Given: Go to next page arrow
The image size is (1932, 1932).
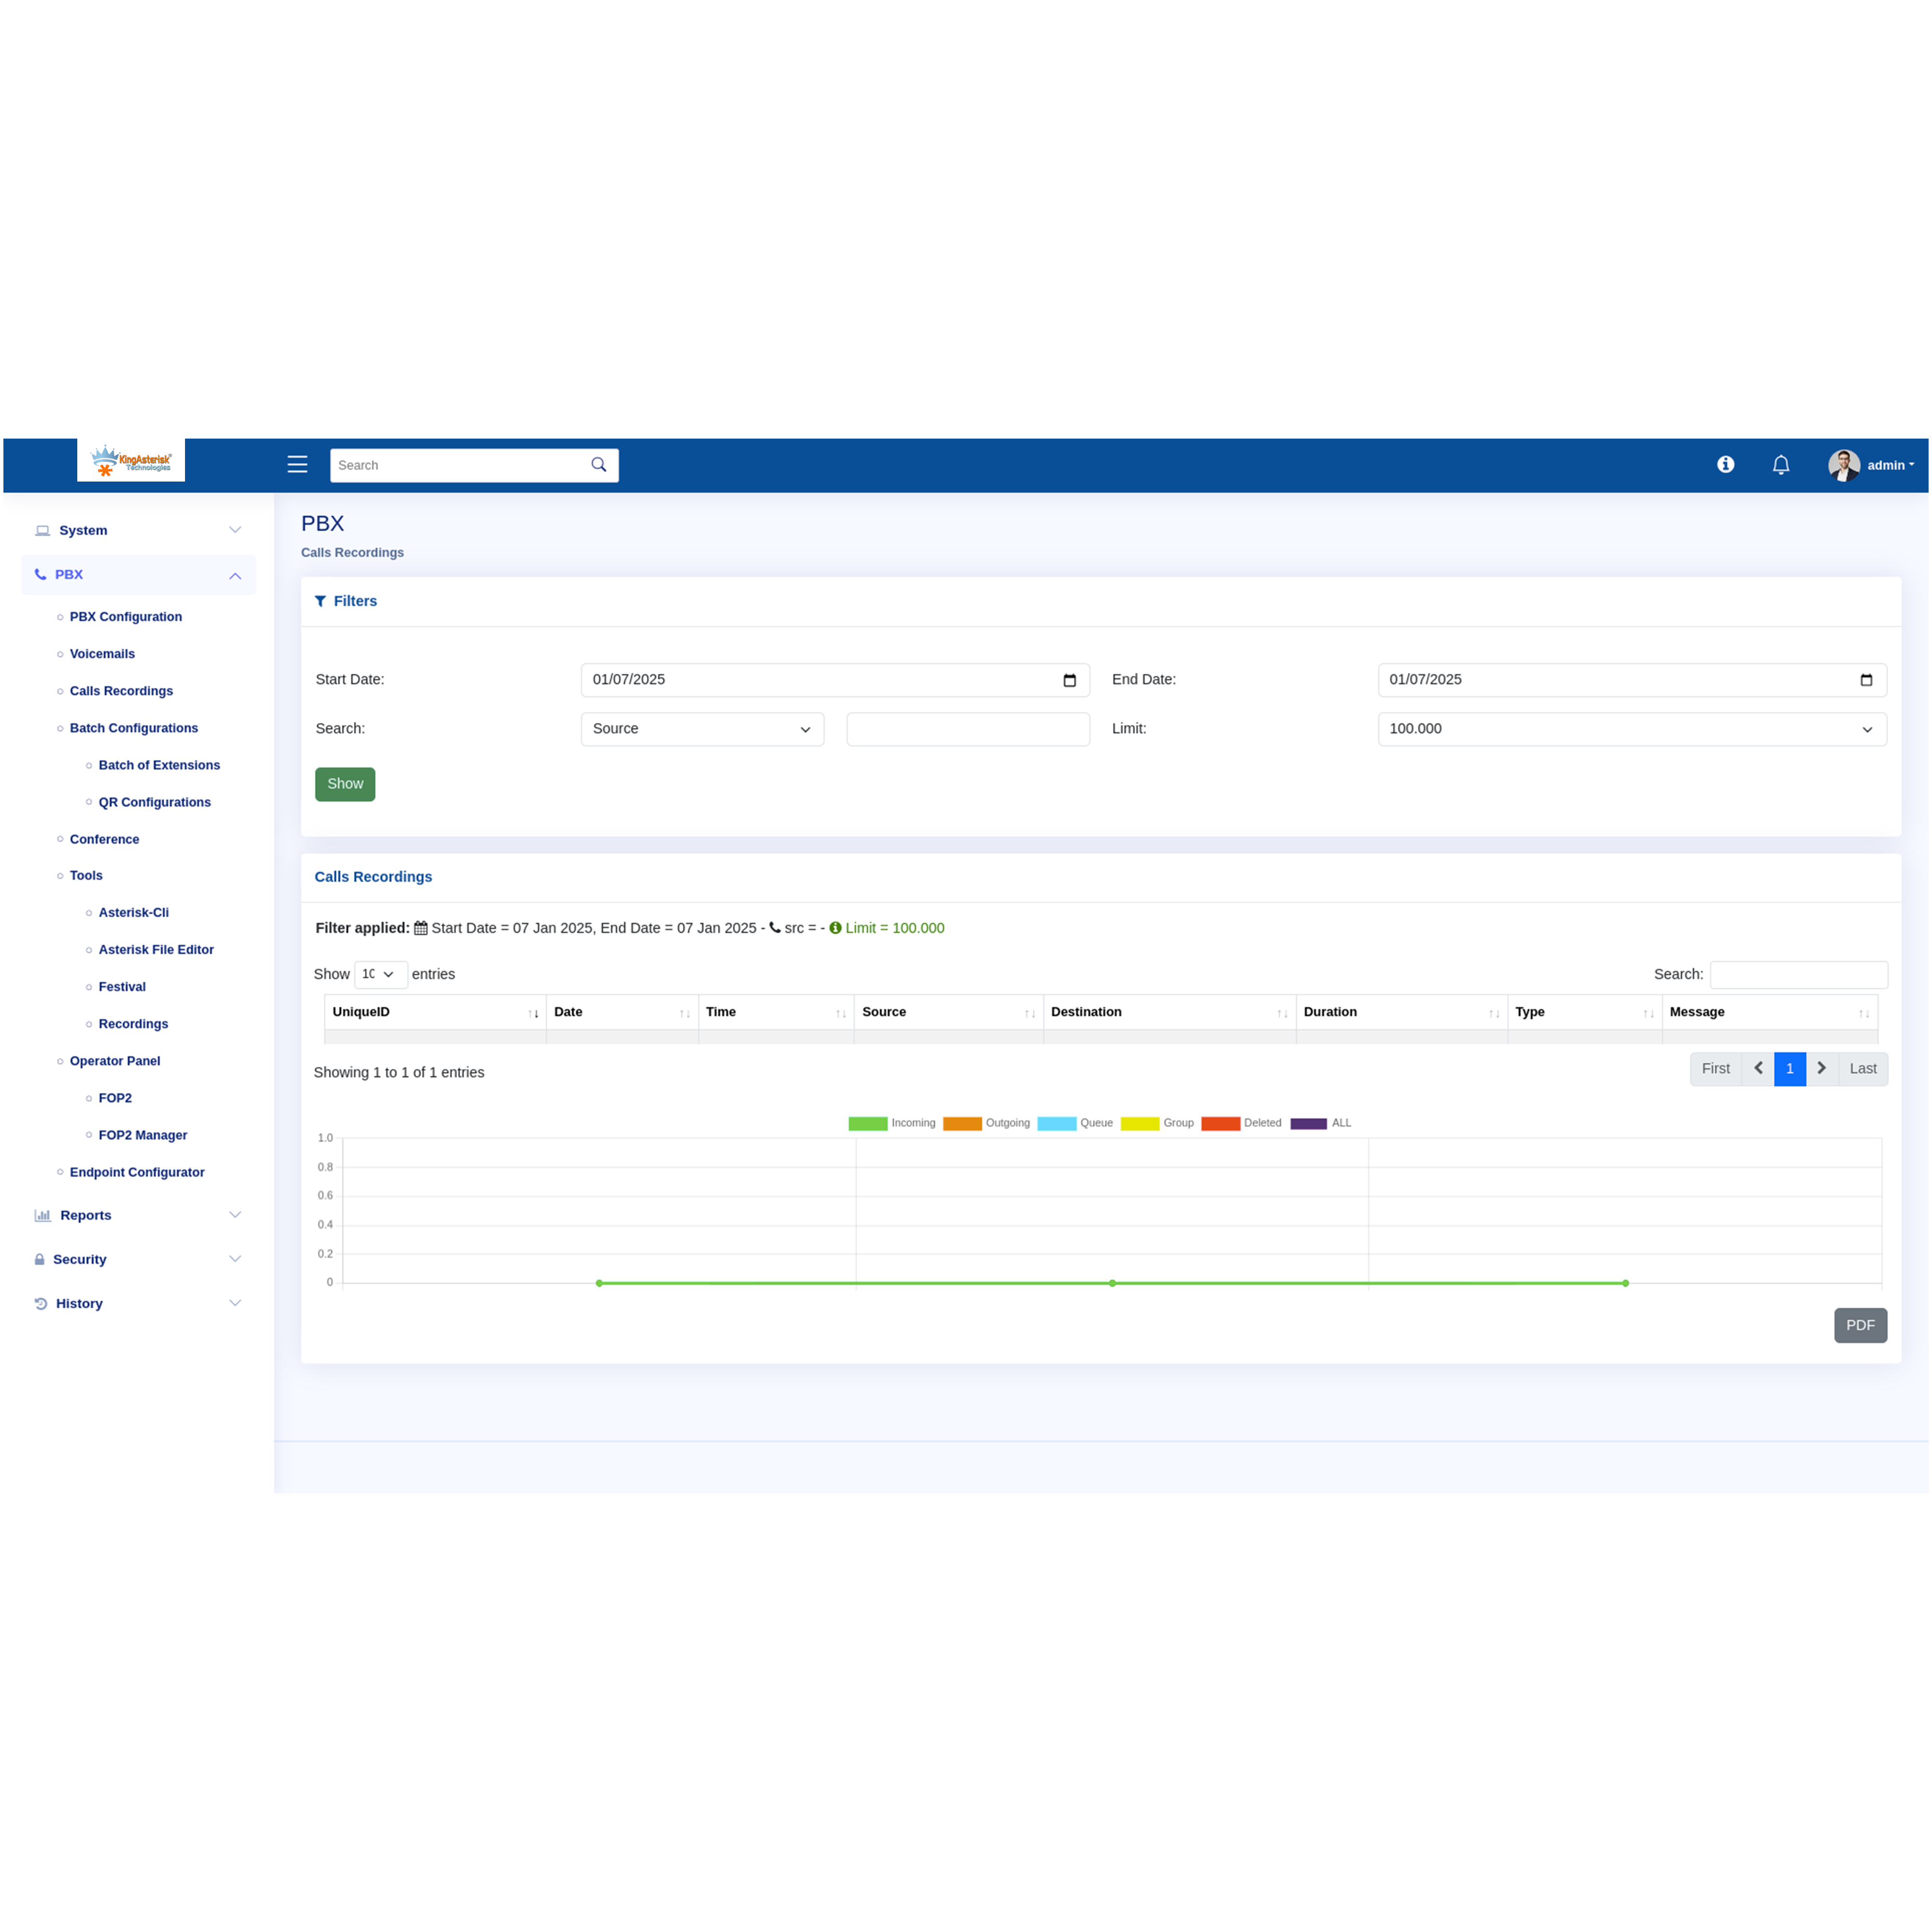Looking at the screenshot, I should (1822, 1068).
